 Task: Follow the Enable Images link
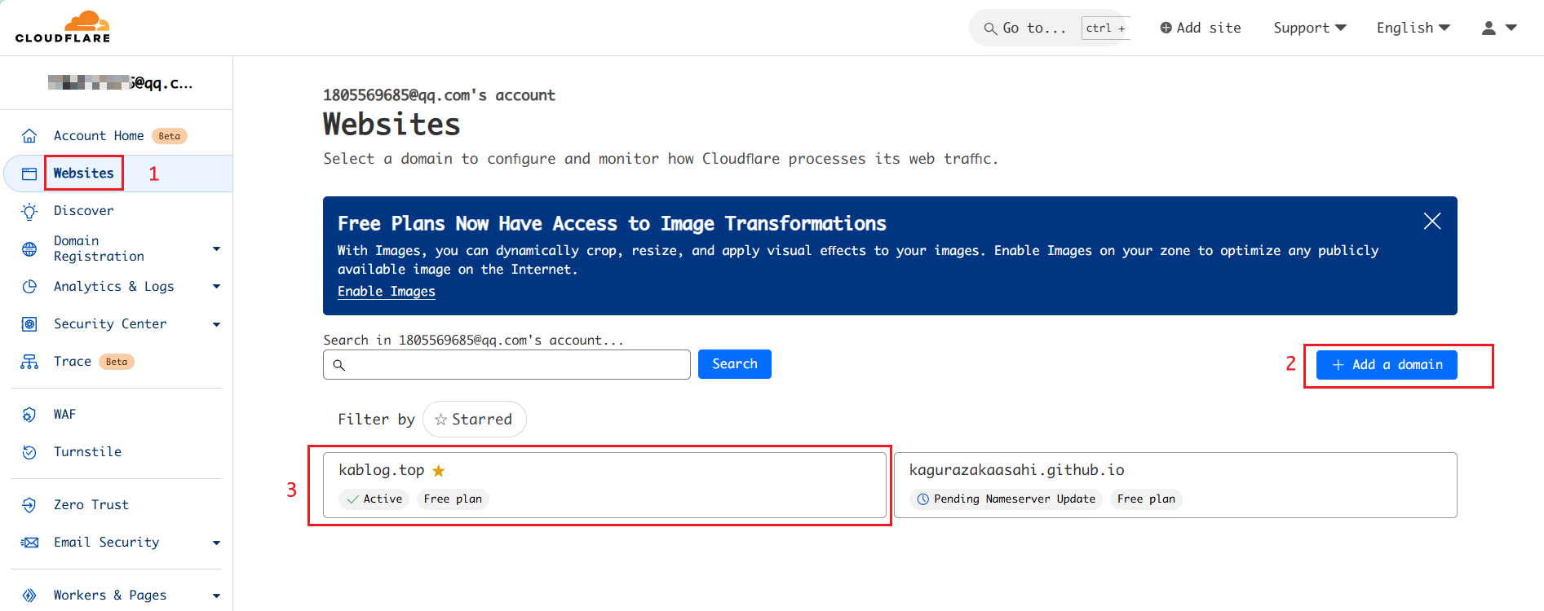click(386, 292)
